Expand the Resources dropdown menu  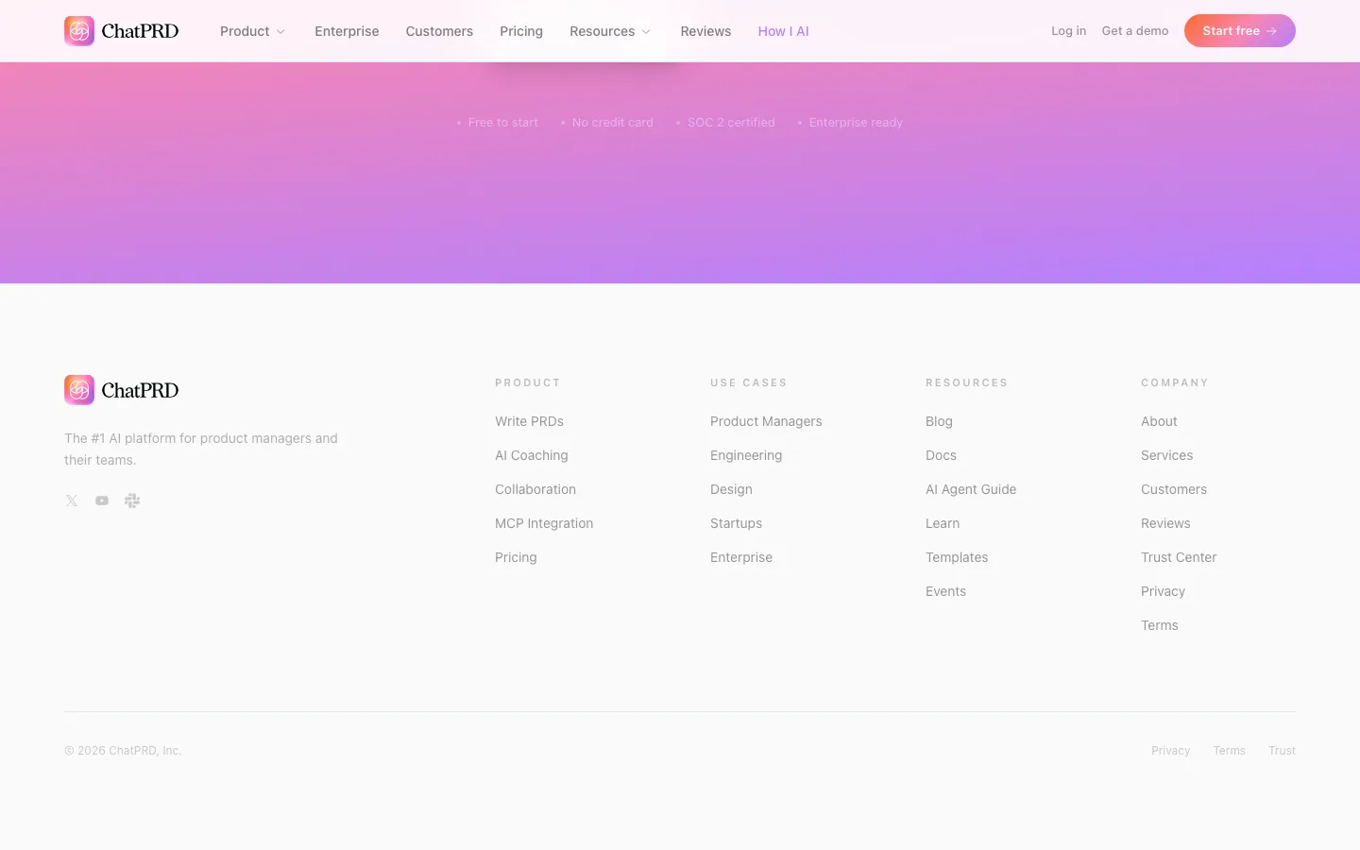[x=610, y=31]
